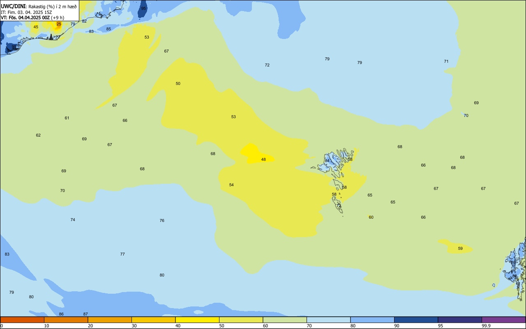The image size is (526, 329).
Task: Click the map value 82 near the top-left coast
Action: tap(84, 21)
